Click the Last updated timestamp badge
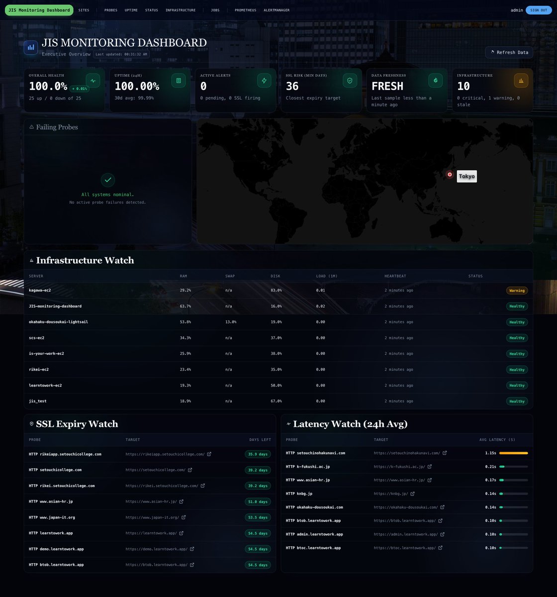The width and height of the screenshot is (557, 597). (x=121, y=54)
